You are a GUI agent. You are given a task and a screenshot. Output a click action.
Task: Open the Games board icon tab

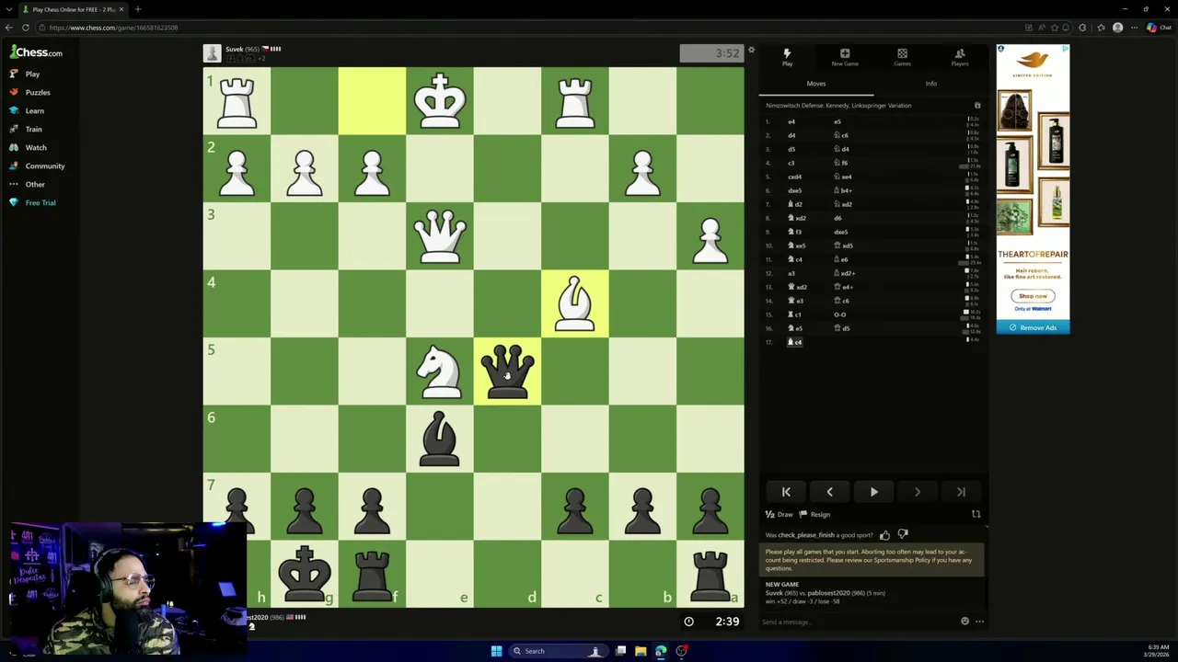tap(902, 57)
